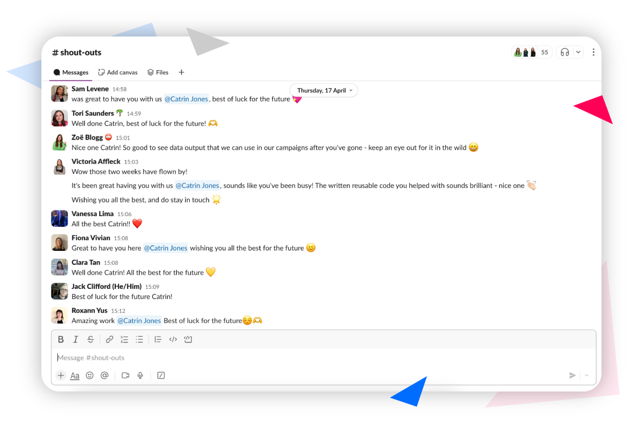Mention someone with the @ icon
The height and width of the screenshot is (428, 643).
[x=104, y=376]
